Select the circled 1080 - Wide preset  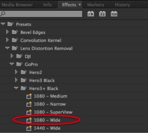[x=47, y=120]
